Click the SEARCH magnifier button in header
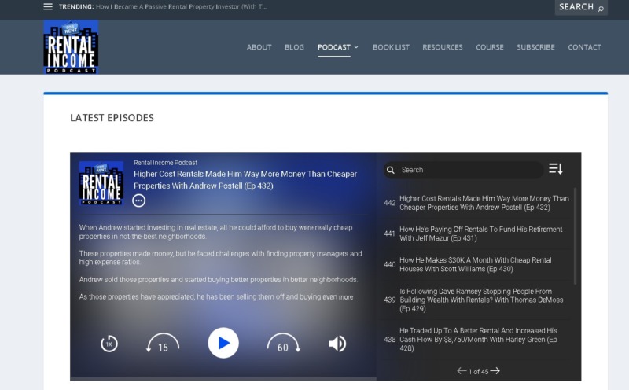This screenshot has width=629, height=390. point(581,7)
